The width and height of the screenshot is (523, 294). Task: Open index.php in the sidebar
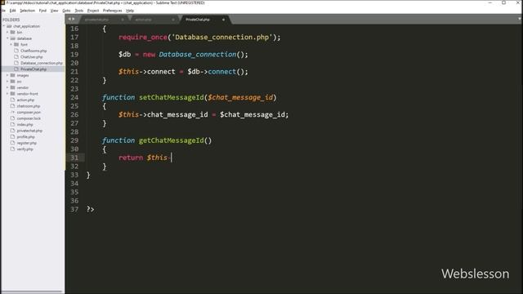click(25, 125)
